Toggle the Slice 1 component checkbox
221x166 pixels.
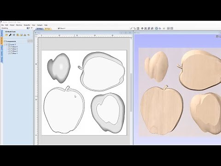[x=9, y=53]
